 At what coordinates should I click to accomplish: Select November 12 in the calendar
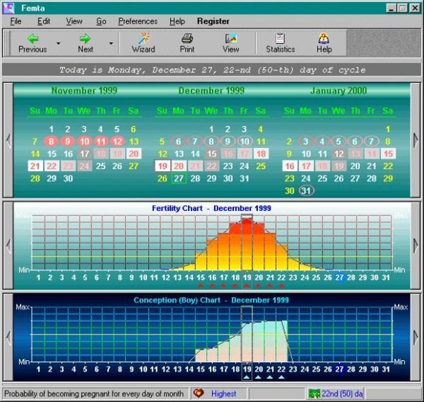coord(117,141)
